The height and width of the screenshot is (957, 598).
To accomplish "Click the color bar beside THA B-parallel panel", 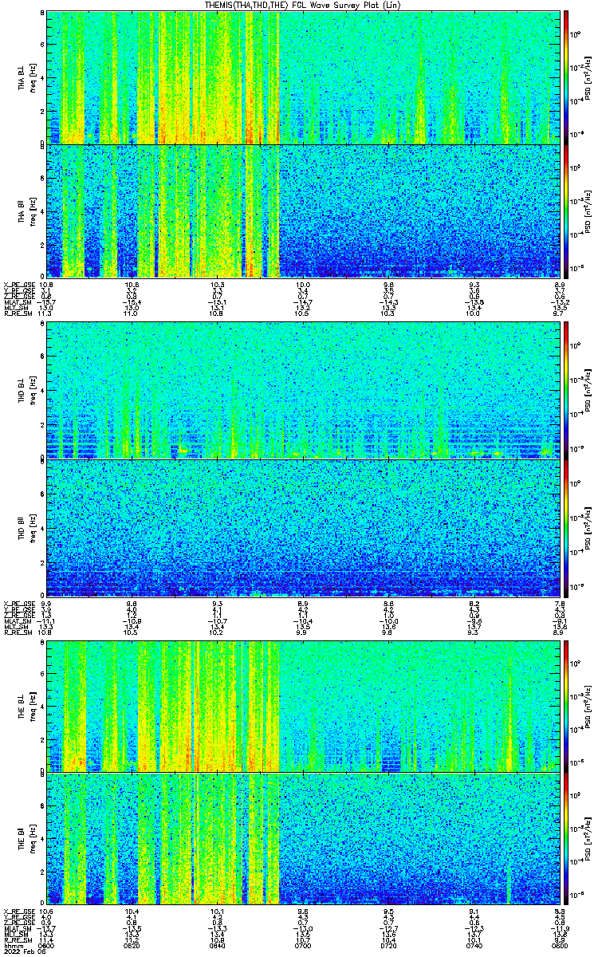I will [x=567, y=211].
